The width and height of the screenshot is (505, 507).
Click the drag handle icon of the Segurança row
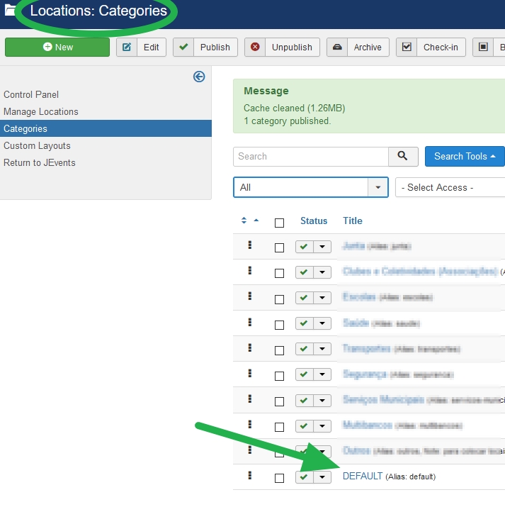(249, 373)
